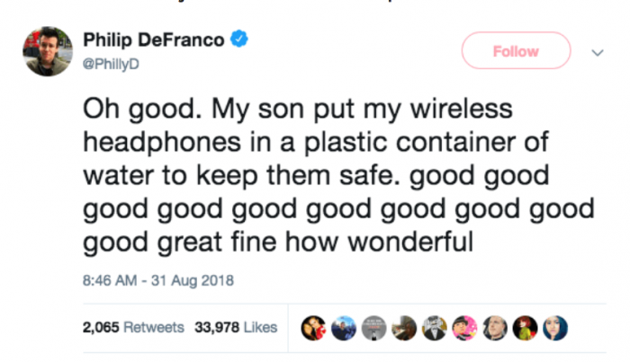Open the gray text-poster liker avatar
The width and height of the screenshot is (630, 362).
click(372, 329)
